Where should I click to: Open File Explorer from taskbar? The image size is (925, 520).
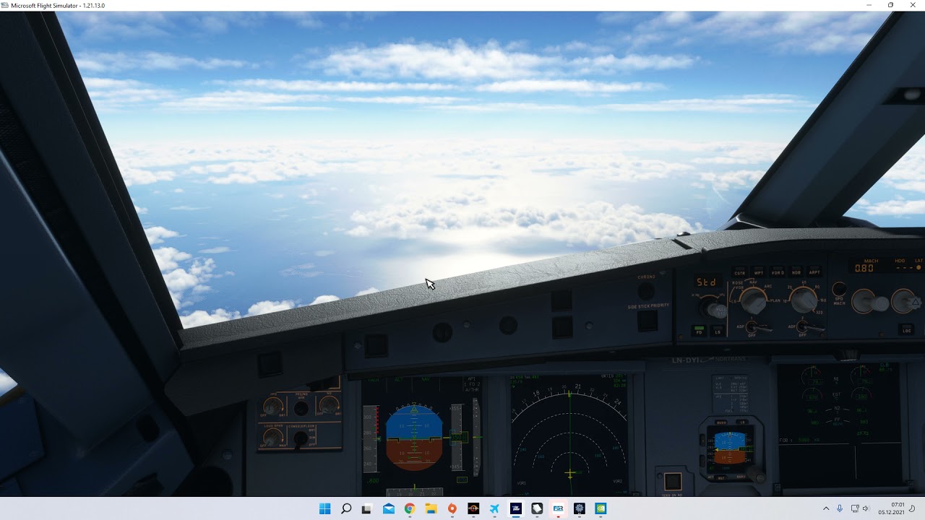[431, 508]
